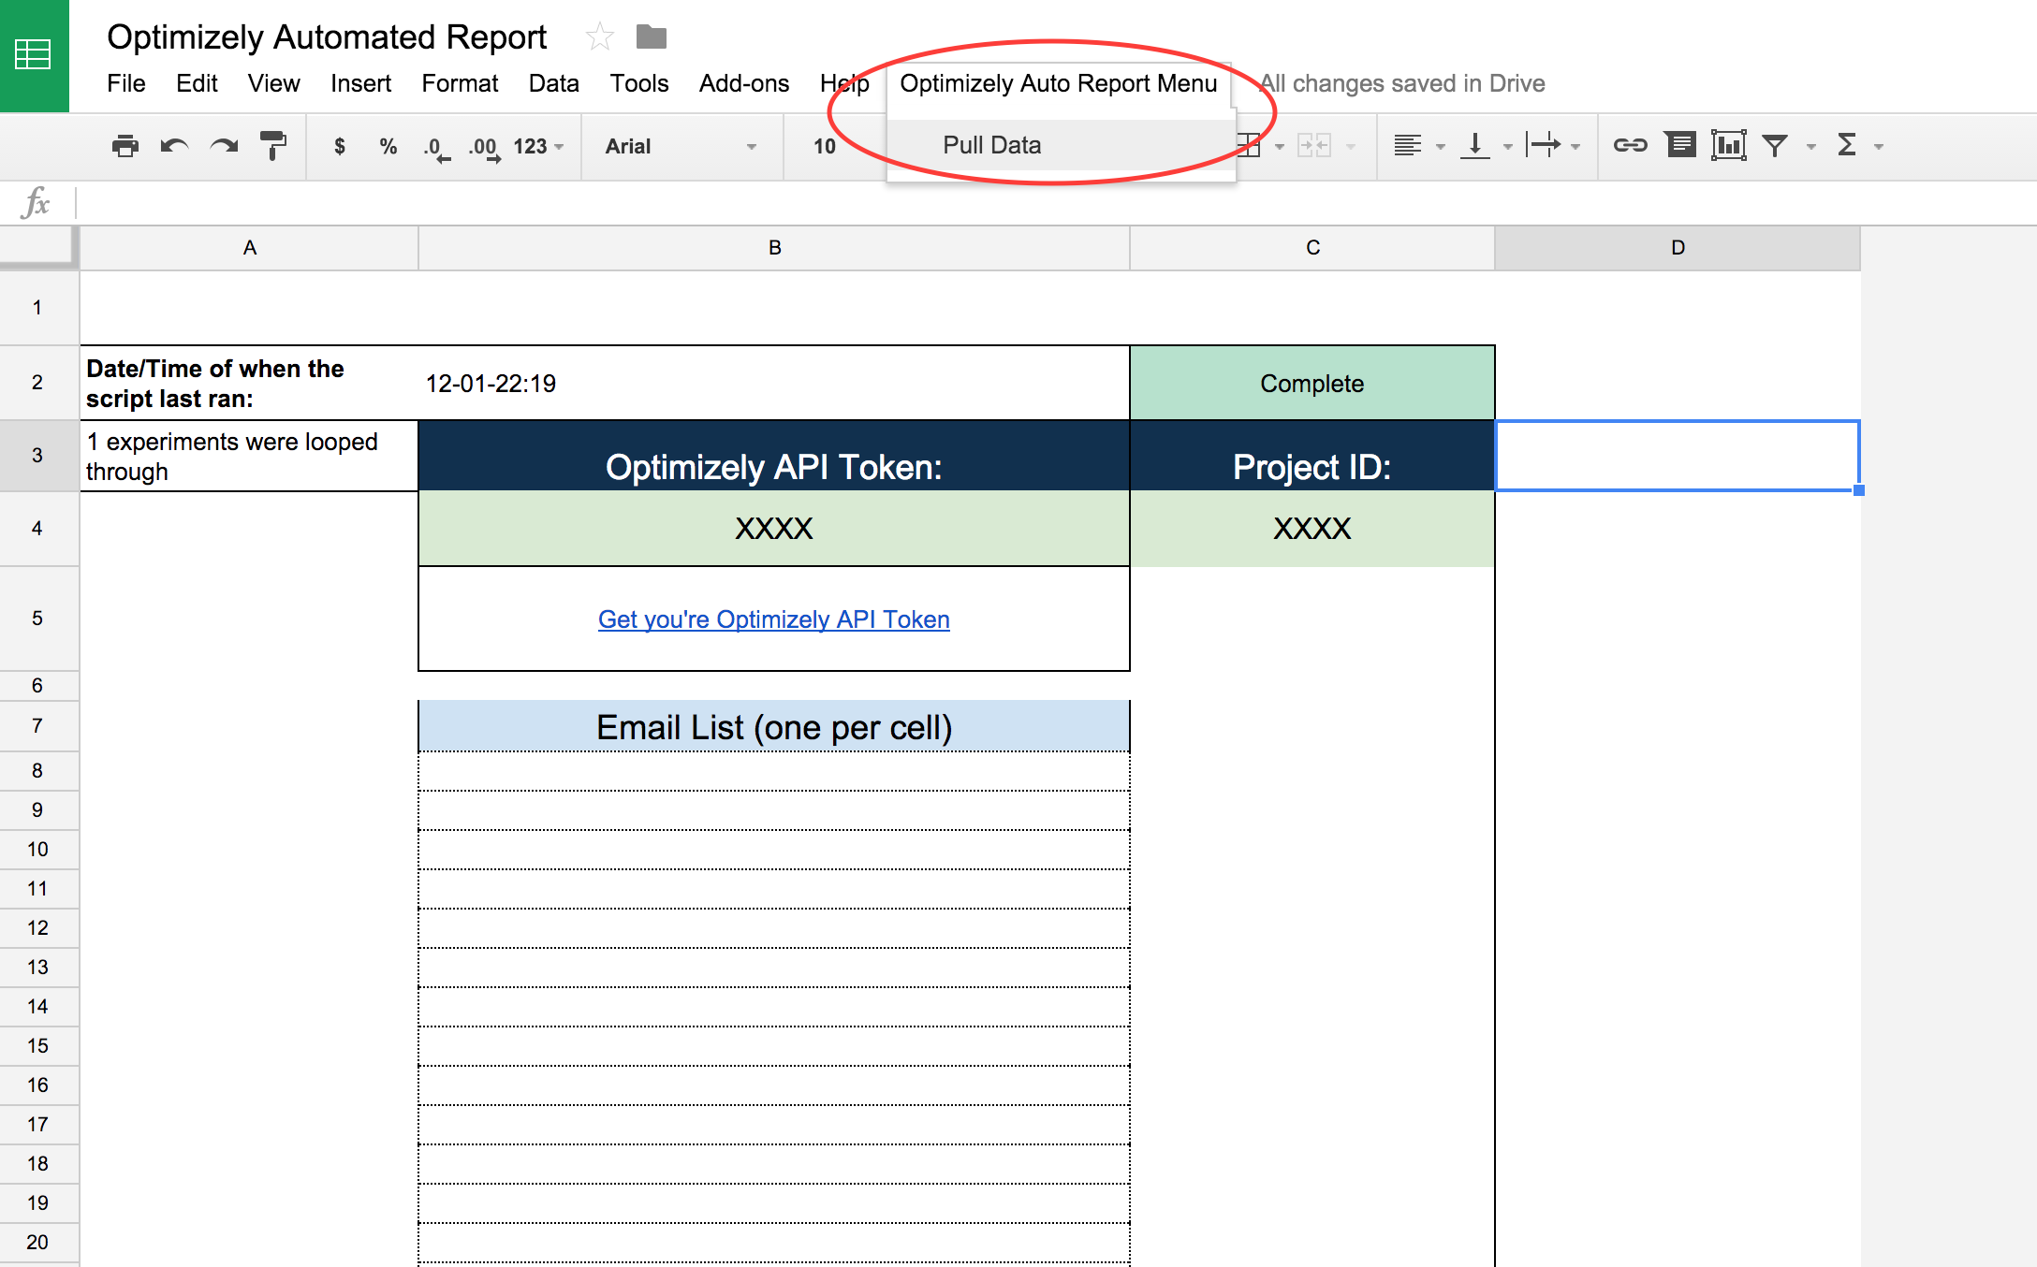Click the insert comment icon
The height and width of the screenshot is (1267, 2037).
(x=1680, y=145)
